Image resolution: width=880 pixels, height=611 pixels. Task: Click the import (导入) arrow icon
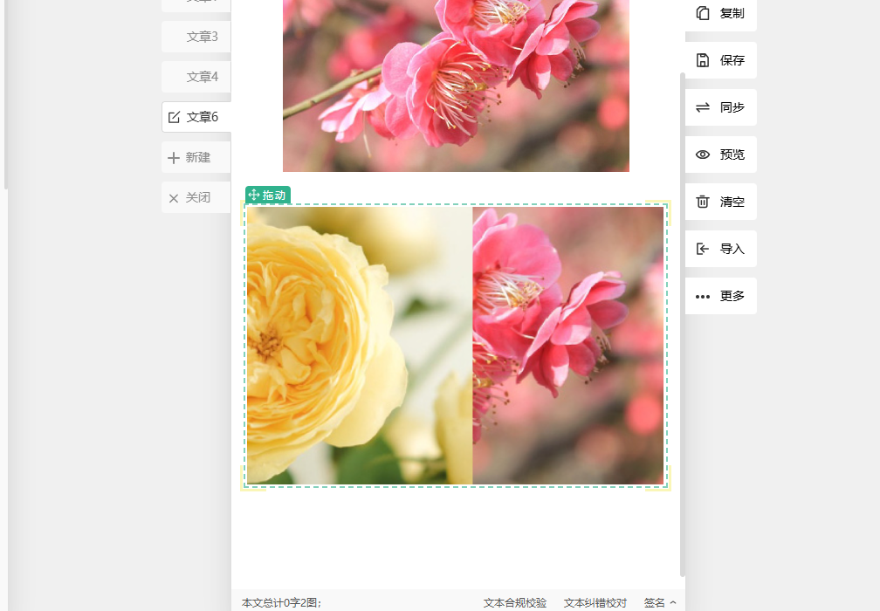703,249
